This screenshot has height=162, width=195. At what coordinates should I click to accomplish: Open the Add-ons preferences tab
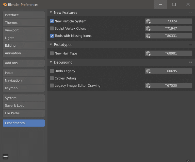point(24,63)
